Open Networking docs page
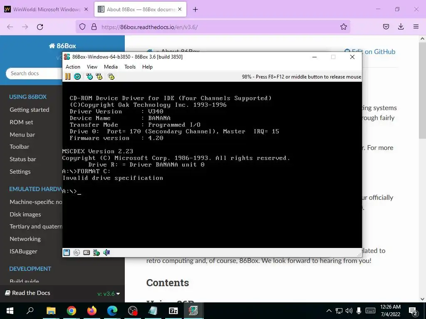Image resolution: width=426 pixels, height=319 pixels. [x=25, y=239]
